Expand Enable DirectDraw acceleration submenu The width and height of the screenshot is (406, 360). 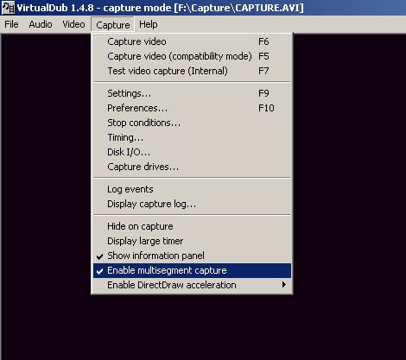click(x=192, y=285)
